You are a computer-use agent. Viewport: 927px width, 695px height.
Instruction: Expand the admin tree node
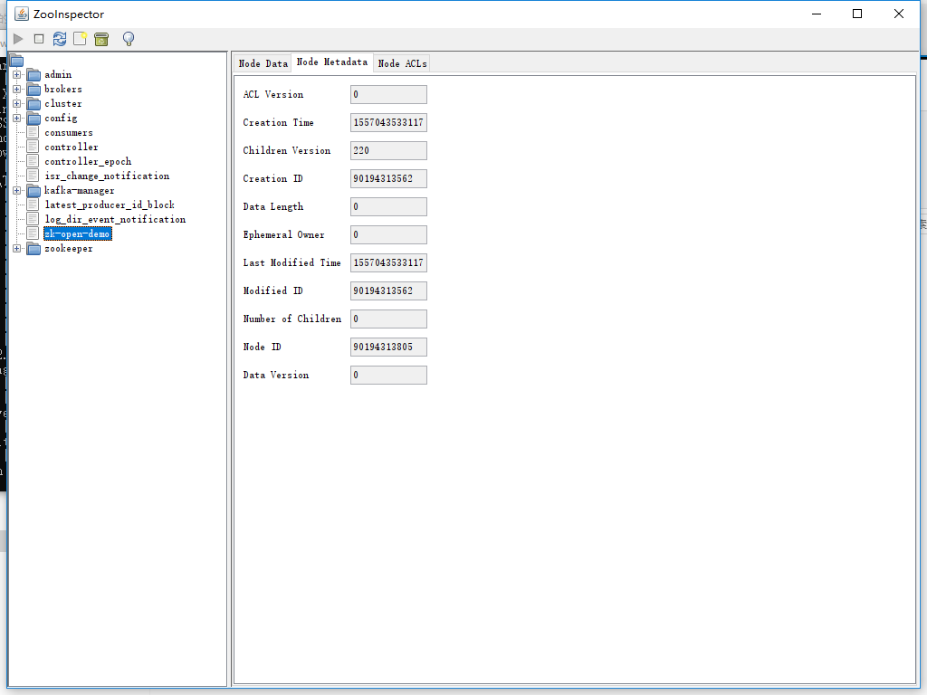[x=16, y=74]
